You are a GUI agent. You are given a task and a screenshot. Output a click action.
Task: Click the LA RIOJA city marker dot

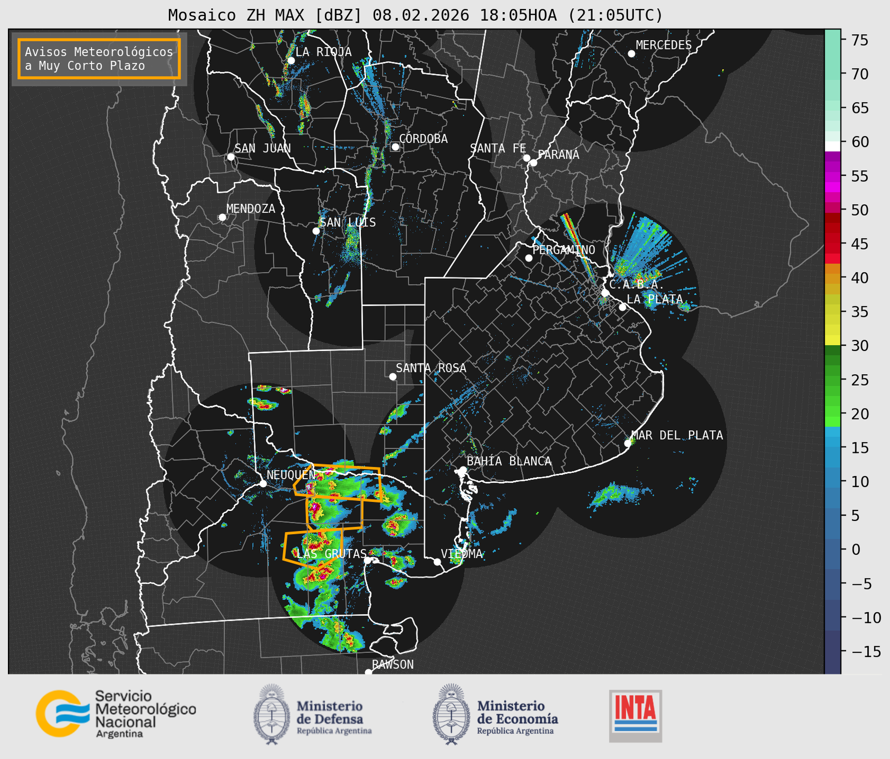pos(291,61)
